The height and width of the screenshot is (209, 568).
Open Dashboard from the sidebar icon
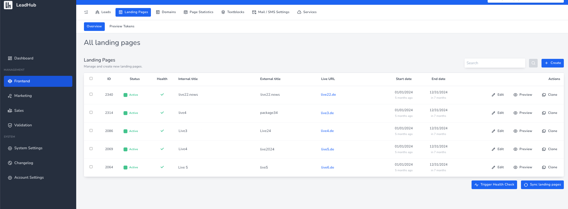tap(10, 58)
